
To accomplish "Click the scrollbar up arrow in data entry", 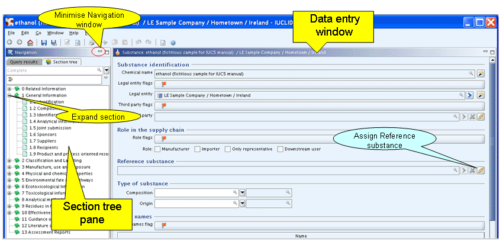I will 492,60.
